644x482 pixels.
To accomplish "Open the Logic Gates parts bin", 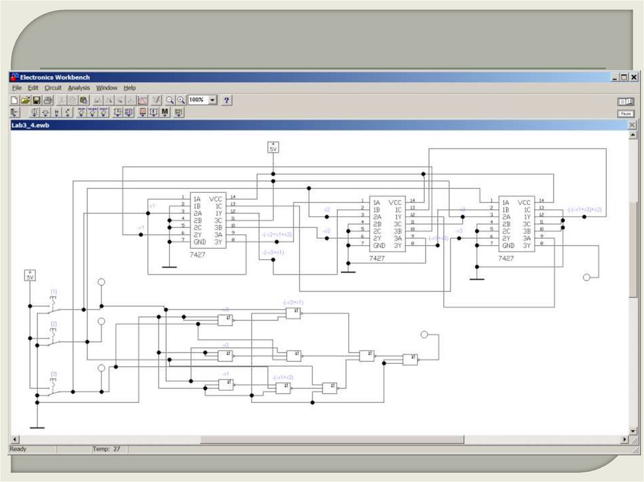I will 118,112.
